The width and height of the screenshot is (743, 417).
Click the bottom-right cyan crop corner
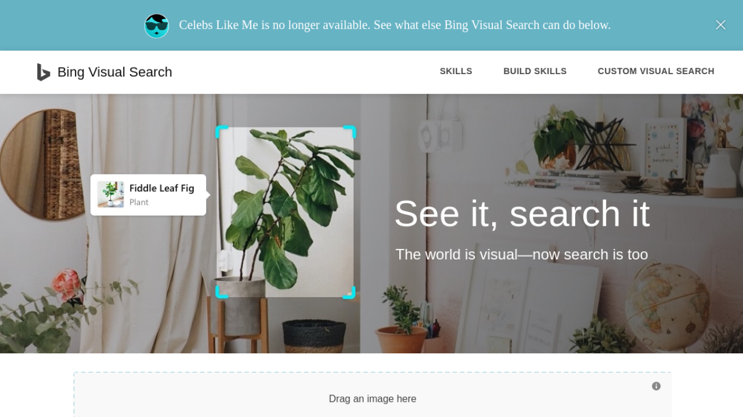pos(349,292)
